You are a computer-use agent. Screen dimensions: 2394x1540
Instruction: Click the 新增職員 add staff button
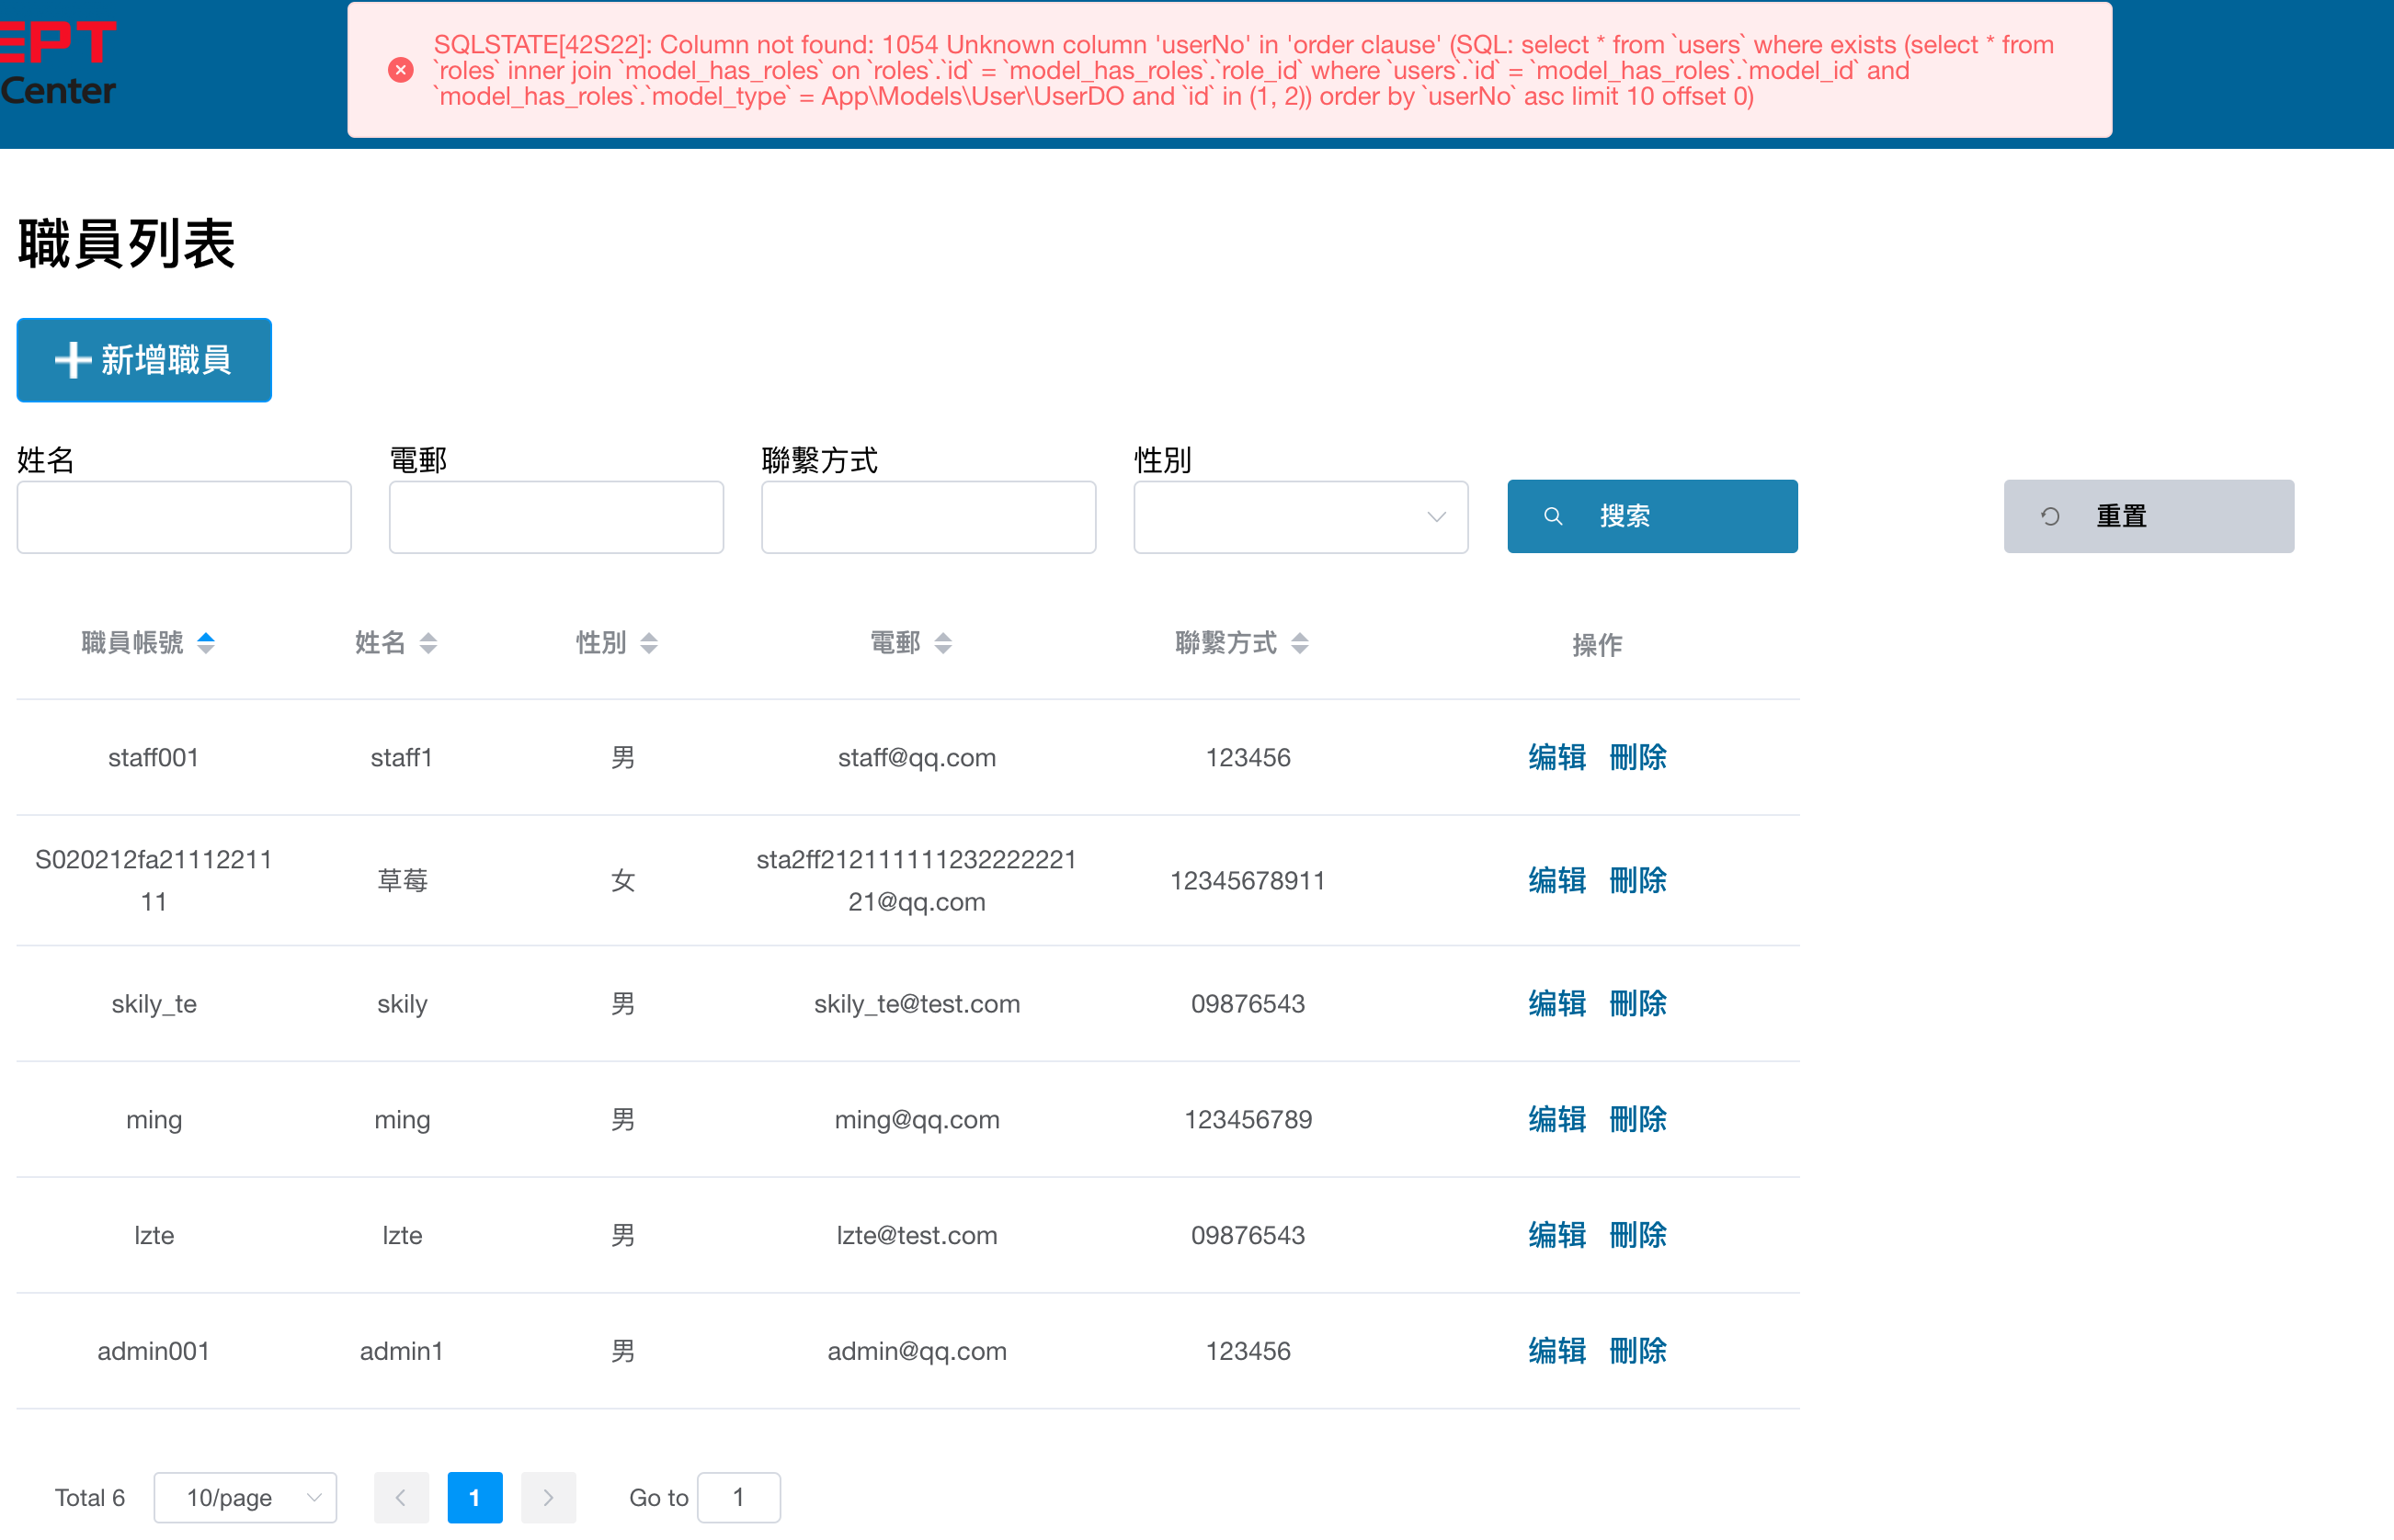144,360
